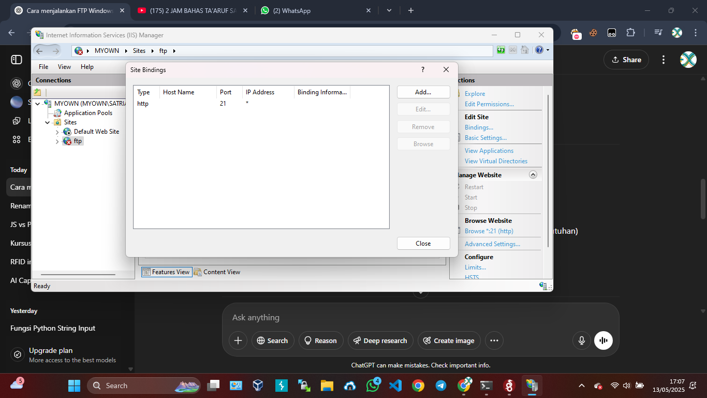Click the Limits... link under Configure
Image resolution: width=707 pixels, height=398 pixels.
pyautogui.click(x=475, y=267)
